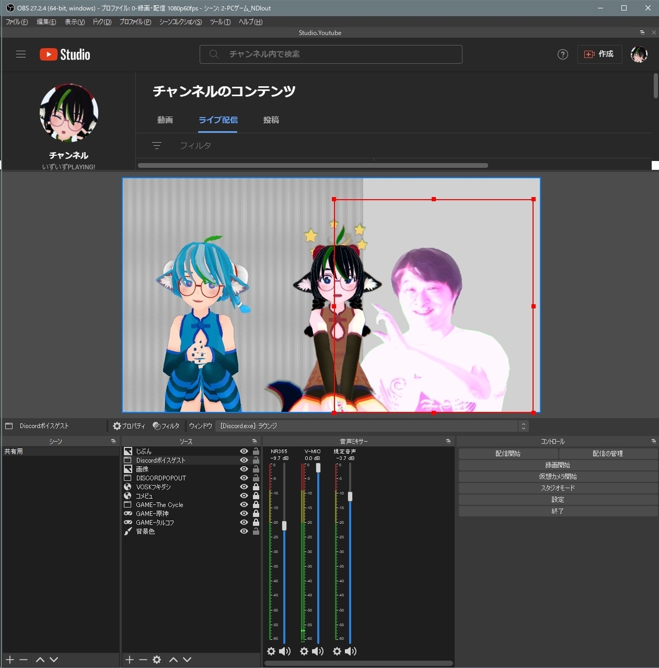This screenshot has width=659, height=668.
Task: Hide the DISCORDPOPOUT source
Action: pos(244,478)
